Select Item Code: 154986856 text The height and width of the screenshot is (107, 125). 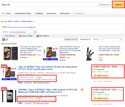[x=103, y=81]
